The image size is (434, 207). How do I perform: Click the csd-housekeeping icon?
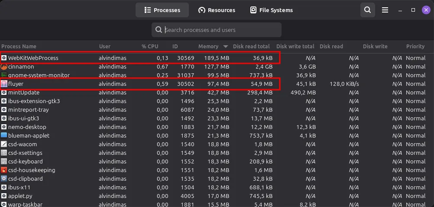point(4,170)
